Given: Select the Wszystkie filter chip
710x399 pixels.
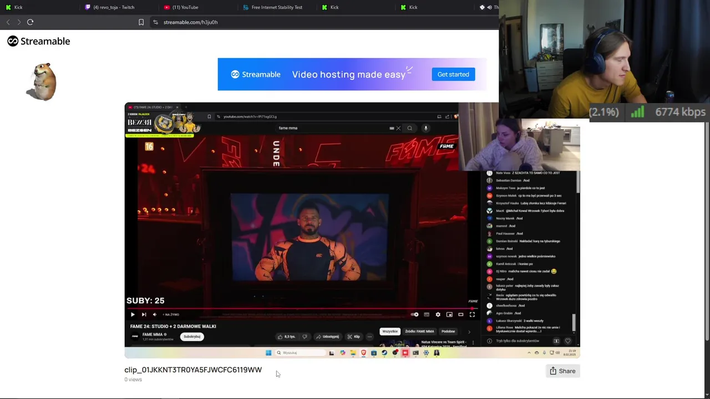Looking at the screenshot, I should 390,331.
